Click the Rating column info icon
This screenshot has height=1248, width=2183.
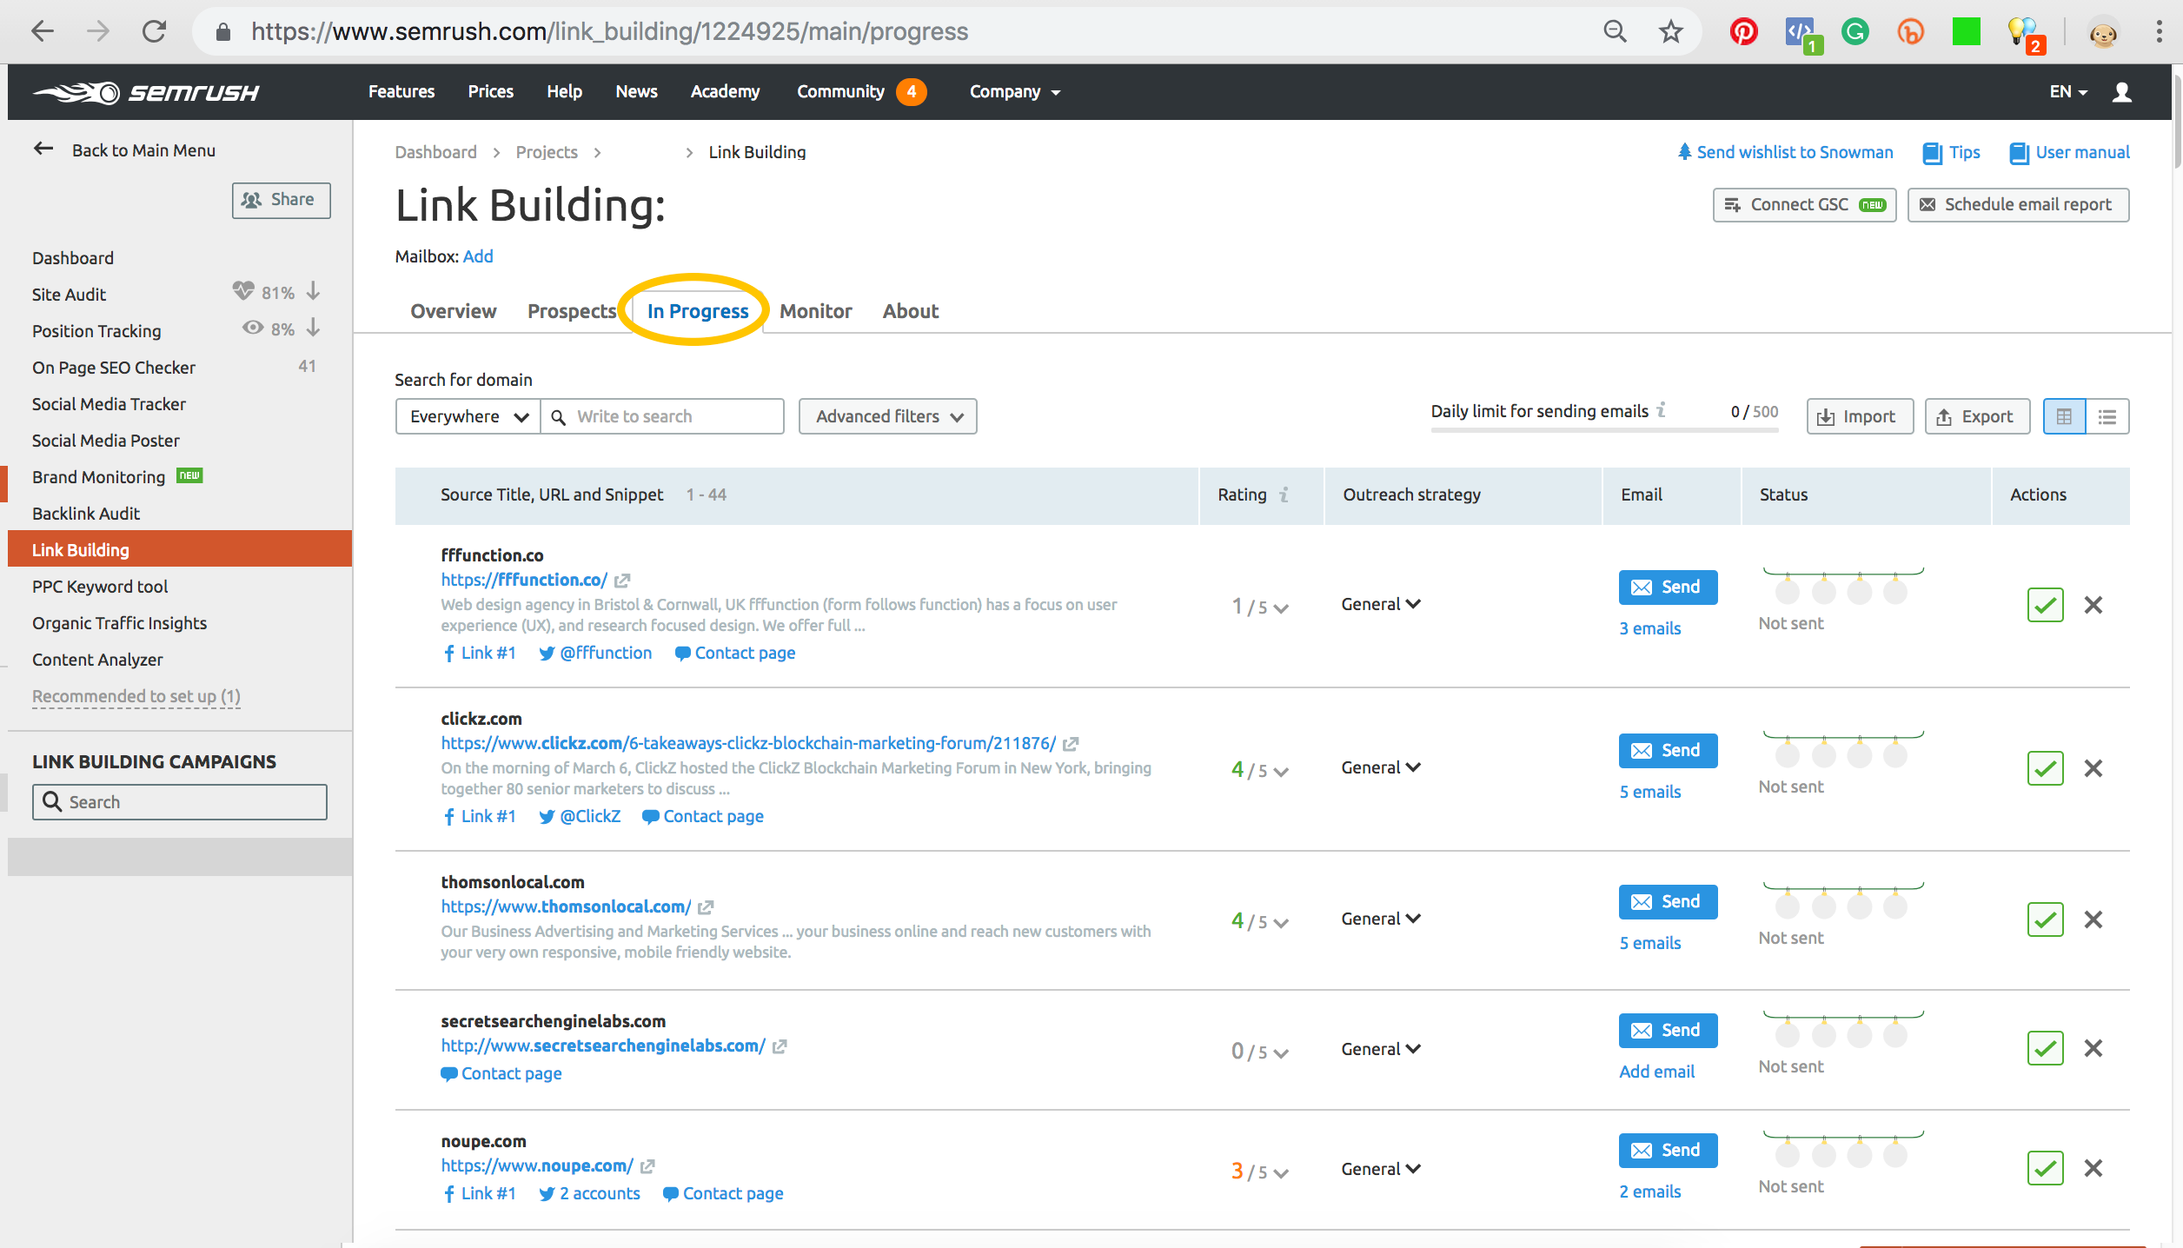click(1284, 495)
